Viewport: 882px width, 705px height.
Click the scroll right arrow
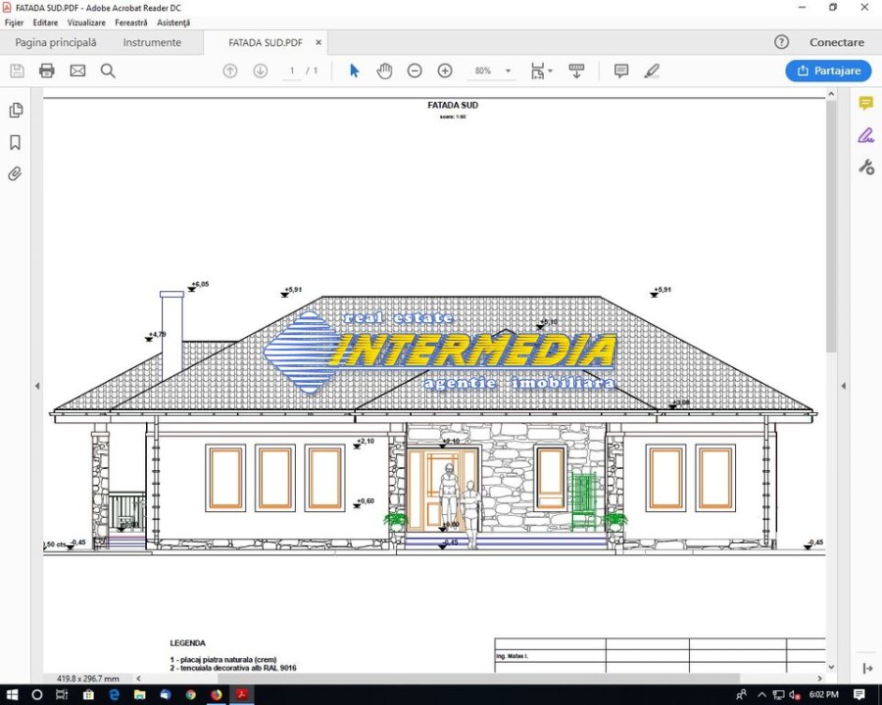point(819,679)
